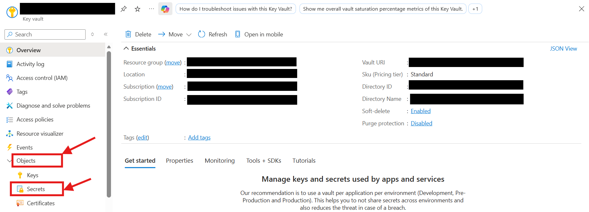Refresh the Key Vault overview
Image resolution: width=589 pixels, height=212 pixels.
pyautogui.click(x=213, y=34)
